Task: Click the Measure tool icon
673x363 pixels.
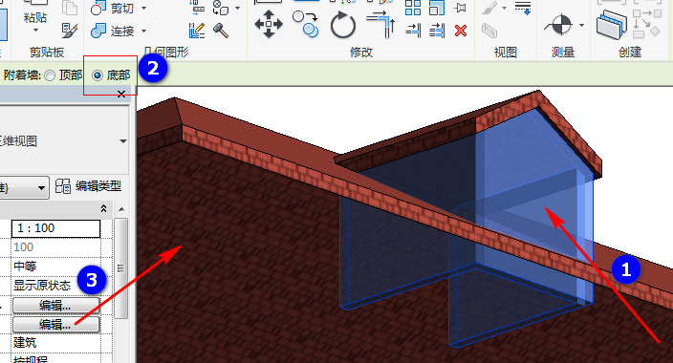Action: coord(559,25)
